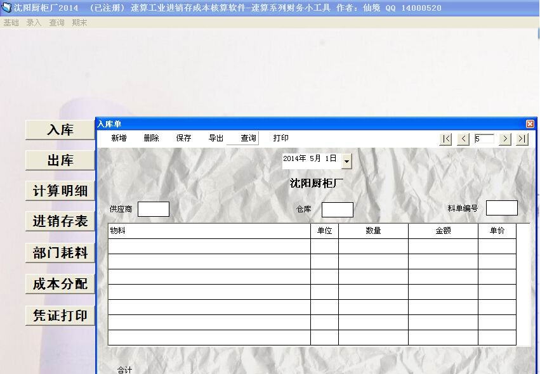Click the date field 2014年 5月 1日
Image resolution: width=540 pixels, height=374 pixels.
click(312, 161)
